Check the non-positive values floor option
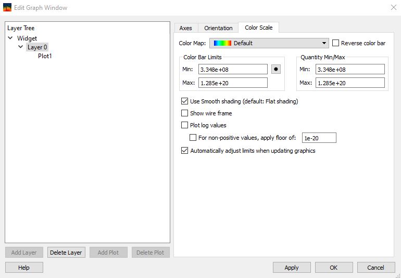 [193, 138]
